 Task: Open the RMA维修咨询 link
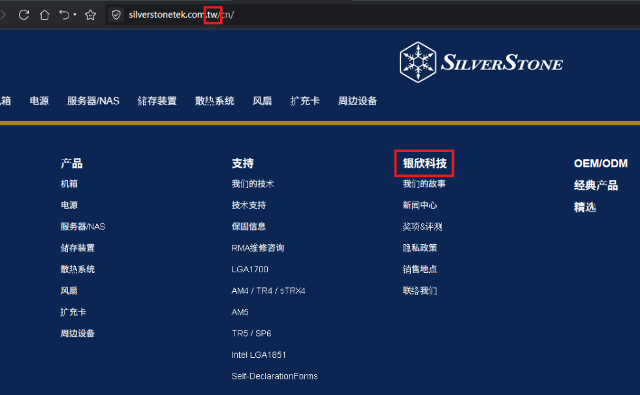[x=257, y=247]
